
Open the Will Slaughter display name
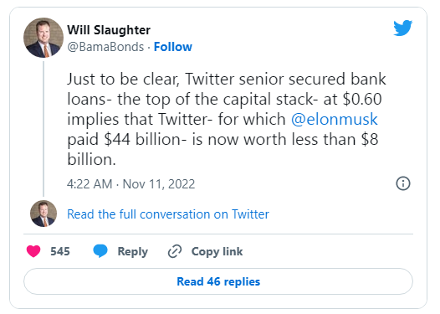pyautogui.click(x=109, y=30)
